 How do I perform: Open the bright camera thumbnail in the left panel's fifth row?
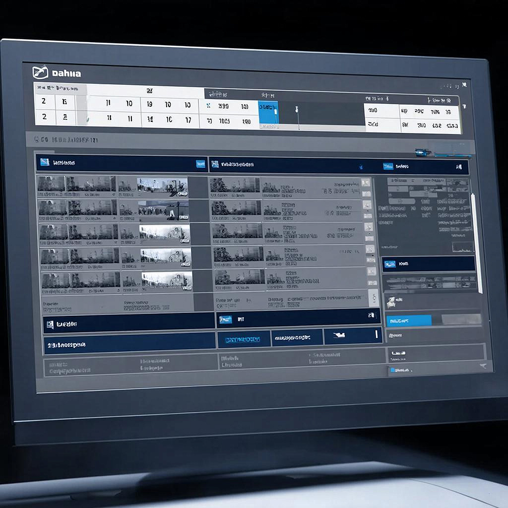pos(167,281)
